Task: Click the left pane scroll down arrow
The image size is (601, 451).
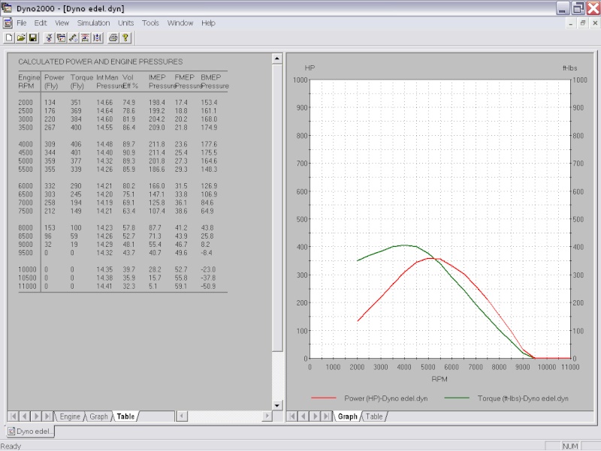Action: click(277, 405)
